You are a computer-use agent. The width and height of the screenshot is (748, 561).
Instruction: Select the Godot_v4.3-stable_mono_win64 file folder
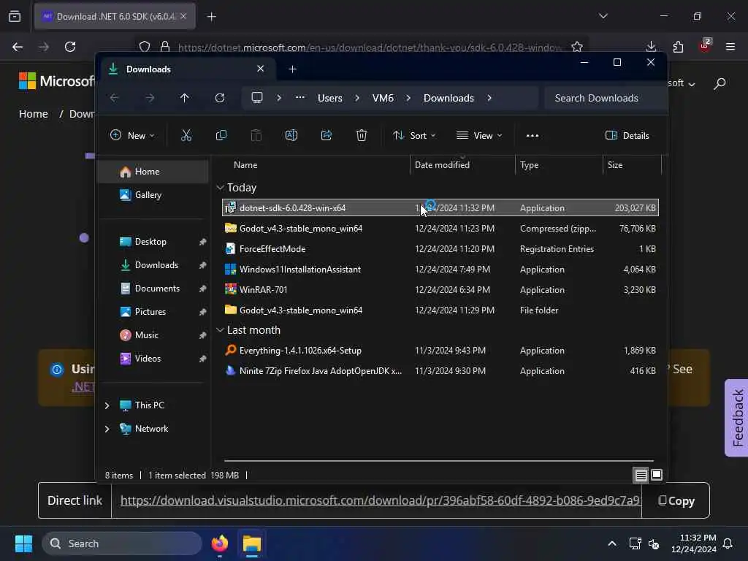pyautogui.click(x=440, y=310)
